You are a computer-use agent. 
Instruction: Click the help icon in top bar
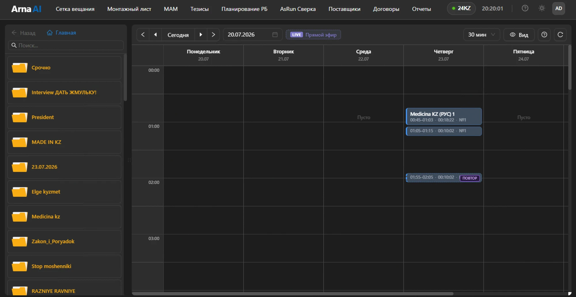[x=525, y=8]
